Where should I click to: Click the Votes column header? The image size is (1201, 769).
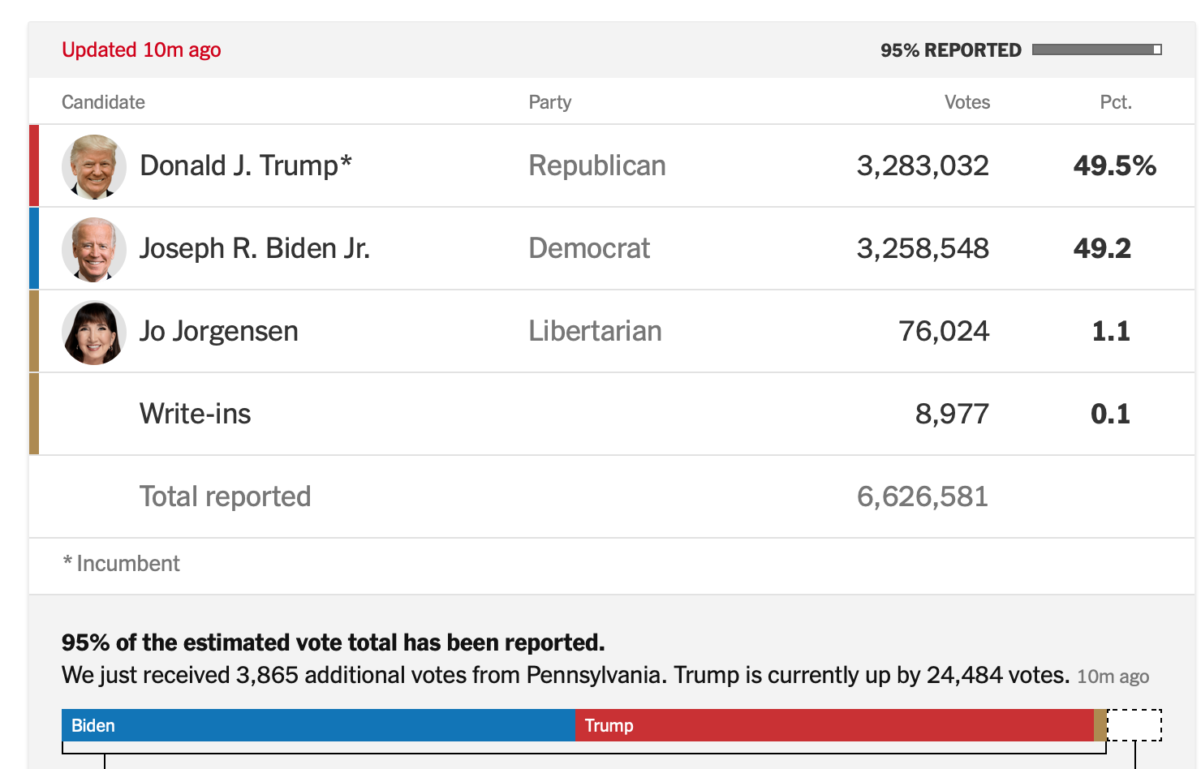pyautogui.click(x=967, y=102)
